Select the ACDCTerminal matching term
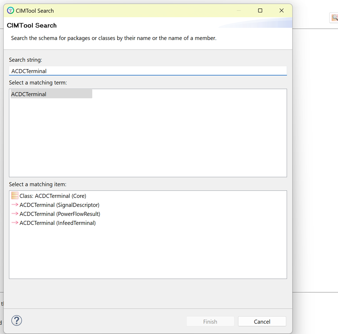 click(x=29, y=94)
